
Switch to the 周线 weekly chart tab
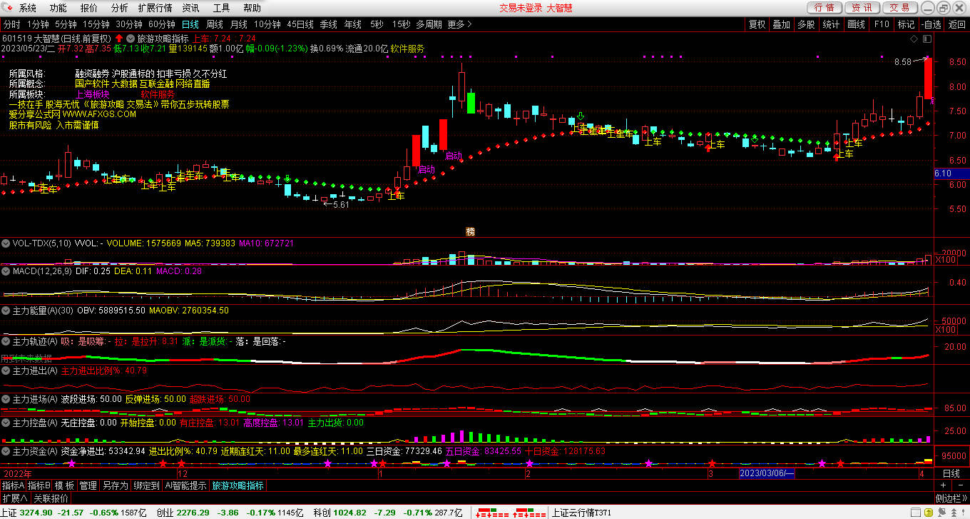pyautogui.click(x=214, y=24)
